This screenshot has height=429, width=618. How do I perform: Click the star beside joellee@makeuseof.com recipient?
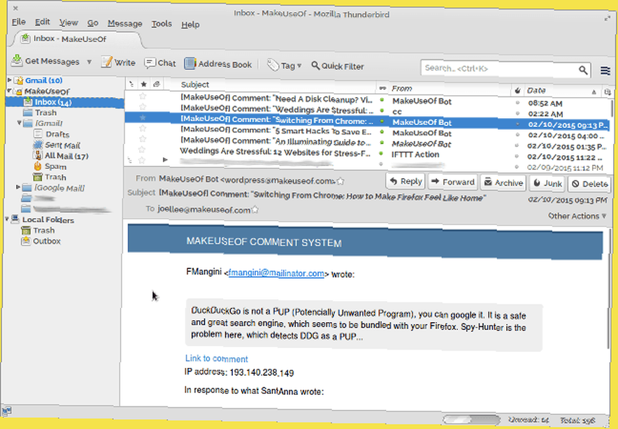[255, 210]
